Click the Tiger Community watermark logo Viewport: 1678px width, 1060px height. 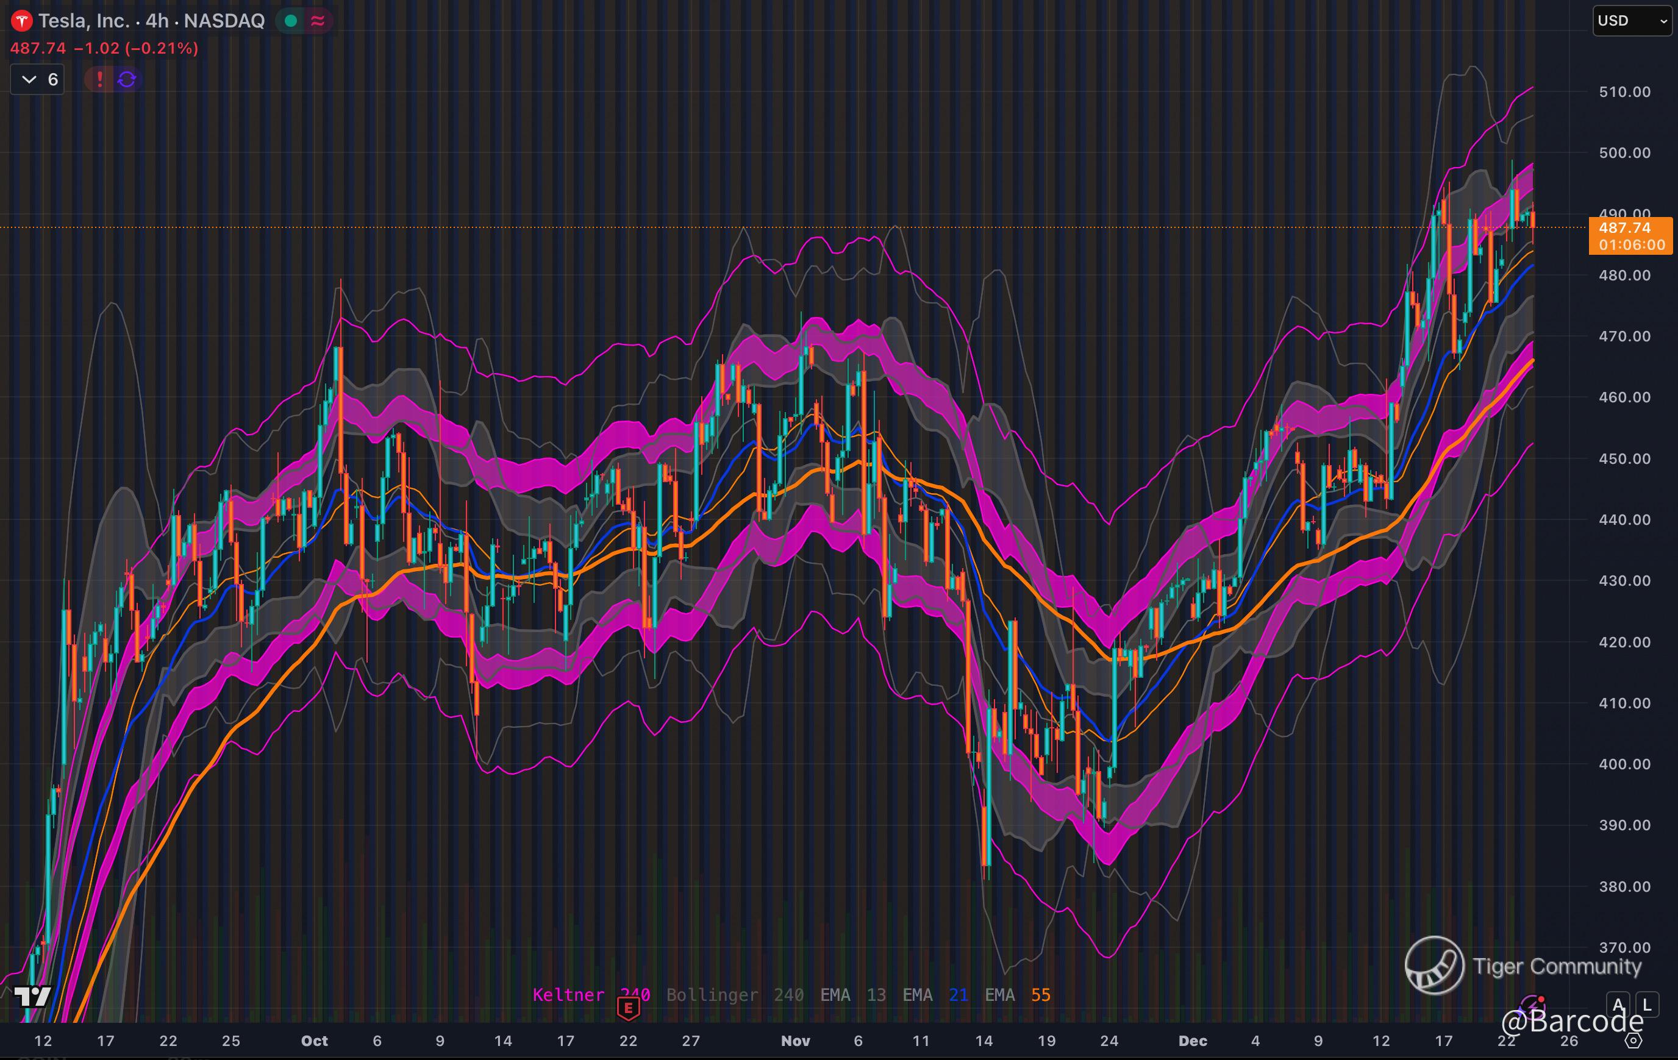point(1434,964)
